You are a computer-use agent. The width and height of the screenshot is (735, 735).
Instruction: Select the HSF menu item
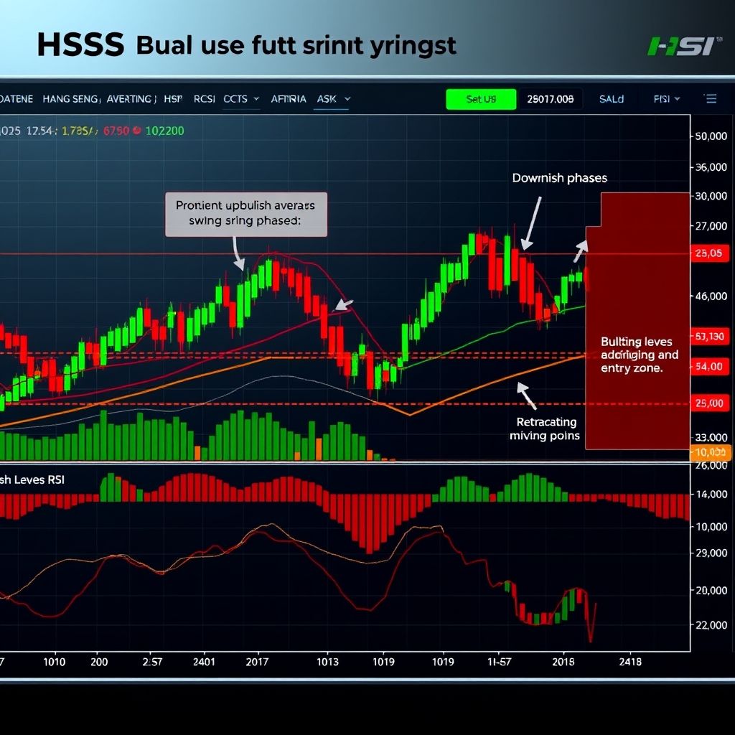click(173, 99)
